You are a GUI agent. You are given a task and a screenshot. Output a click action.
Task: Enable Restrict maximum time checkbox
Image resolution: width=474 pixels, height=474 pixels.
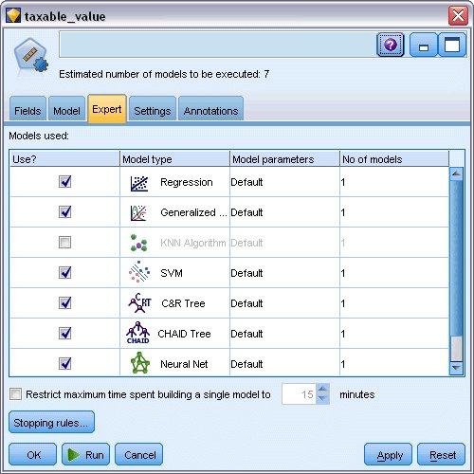15,394
